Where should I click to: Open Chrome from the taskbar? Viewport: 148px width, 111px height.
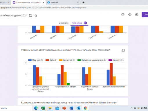click(x=85, y=108)
